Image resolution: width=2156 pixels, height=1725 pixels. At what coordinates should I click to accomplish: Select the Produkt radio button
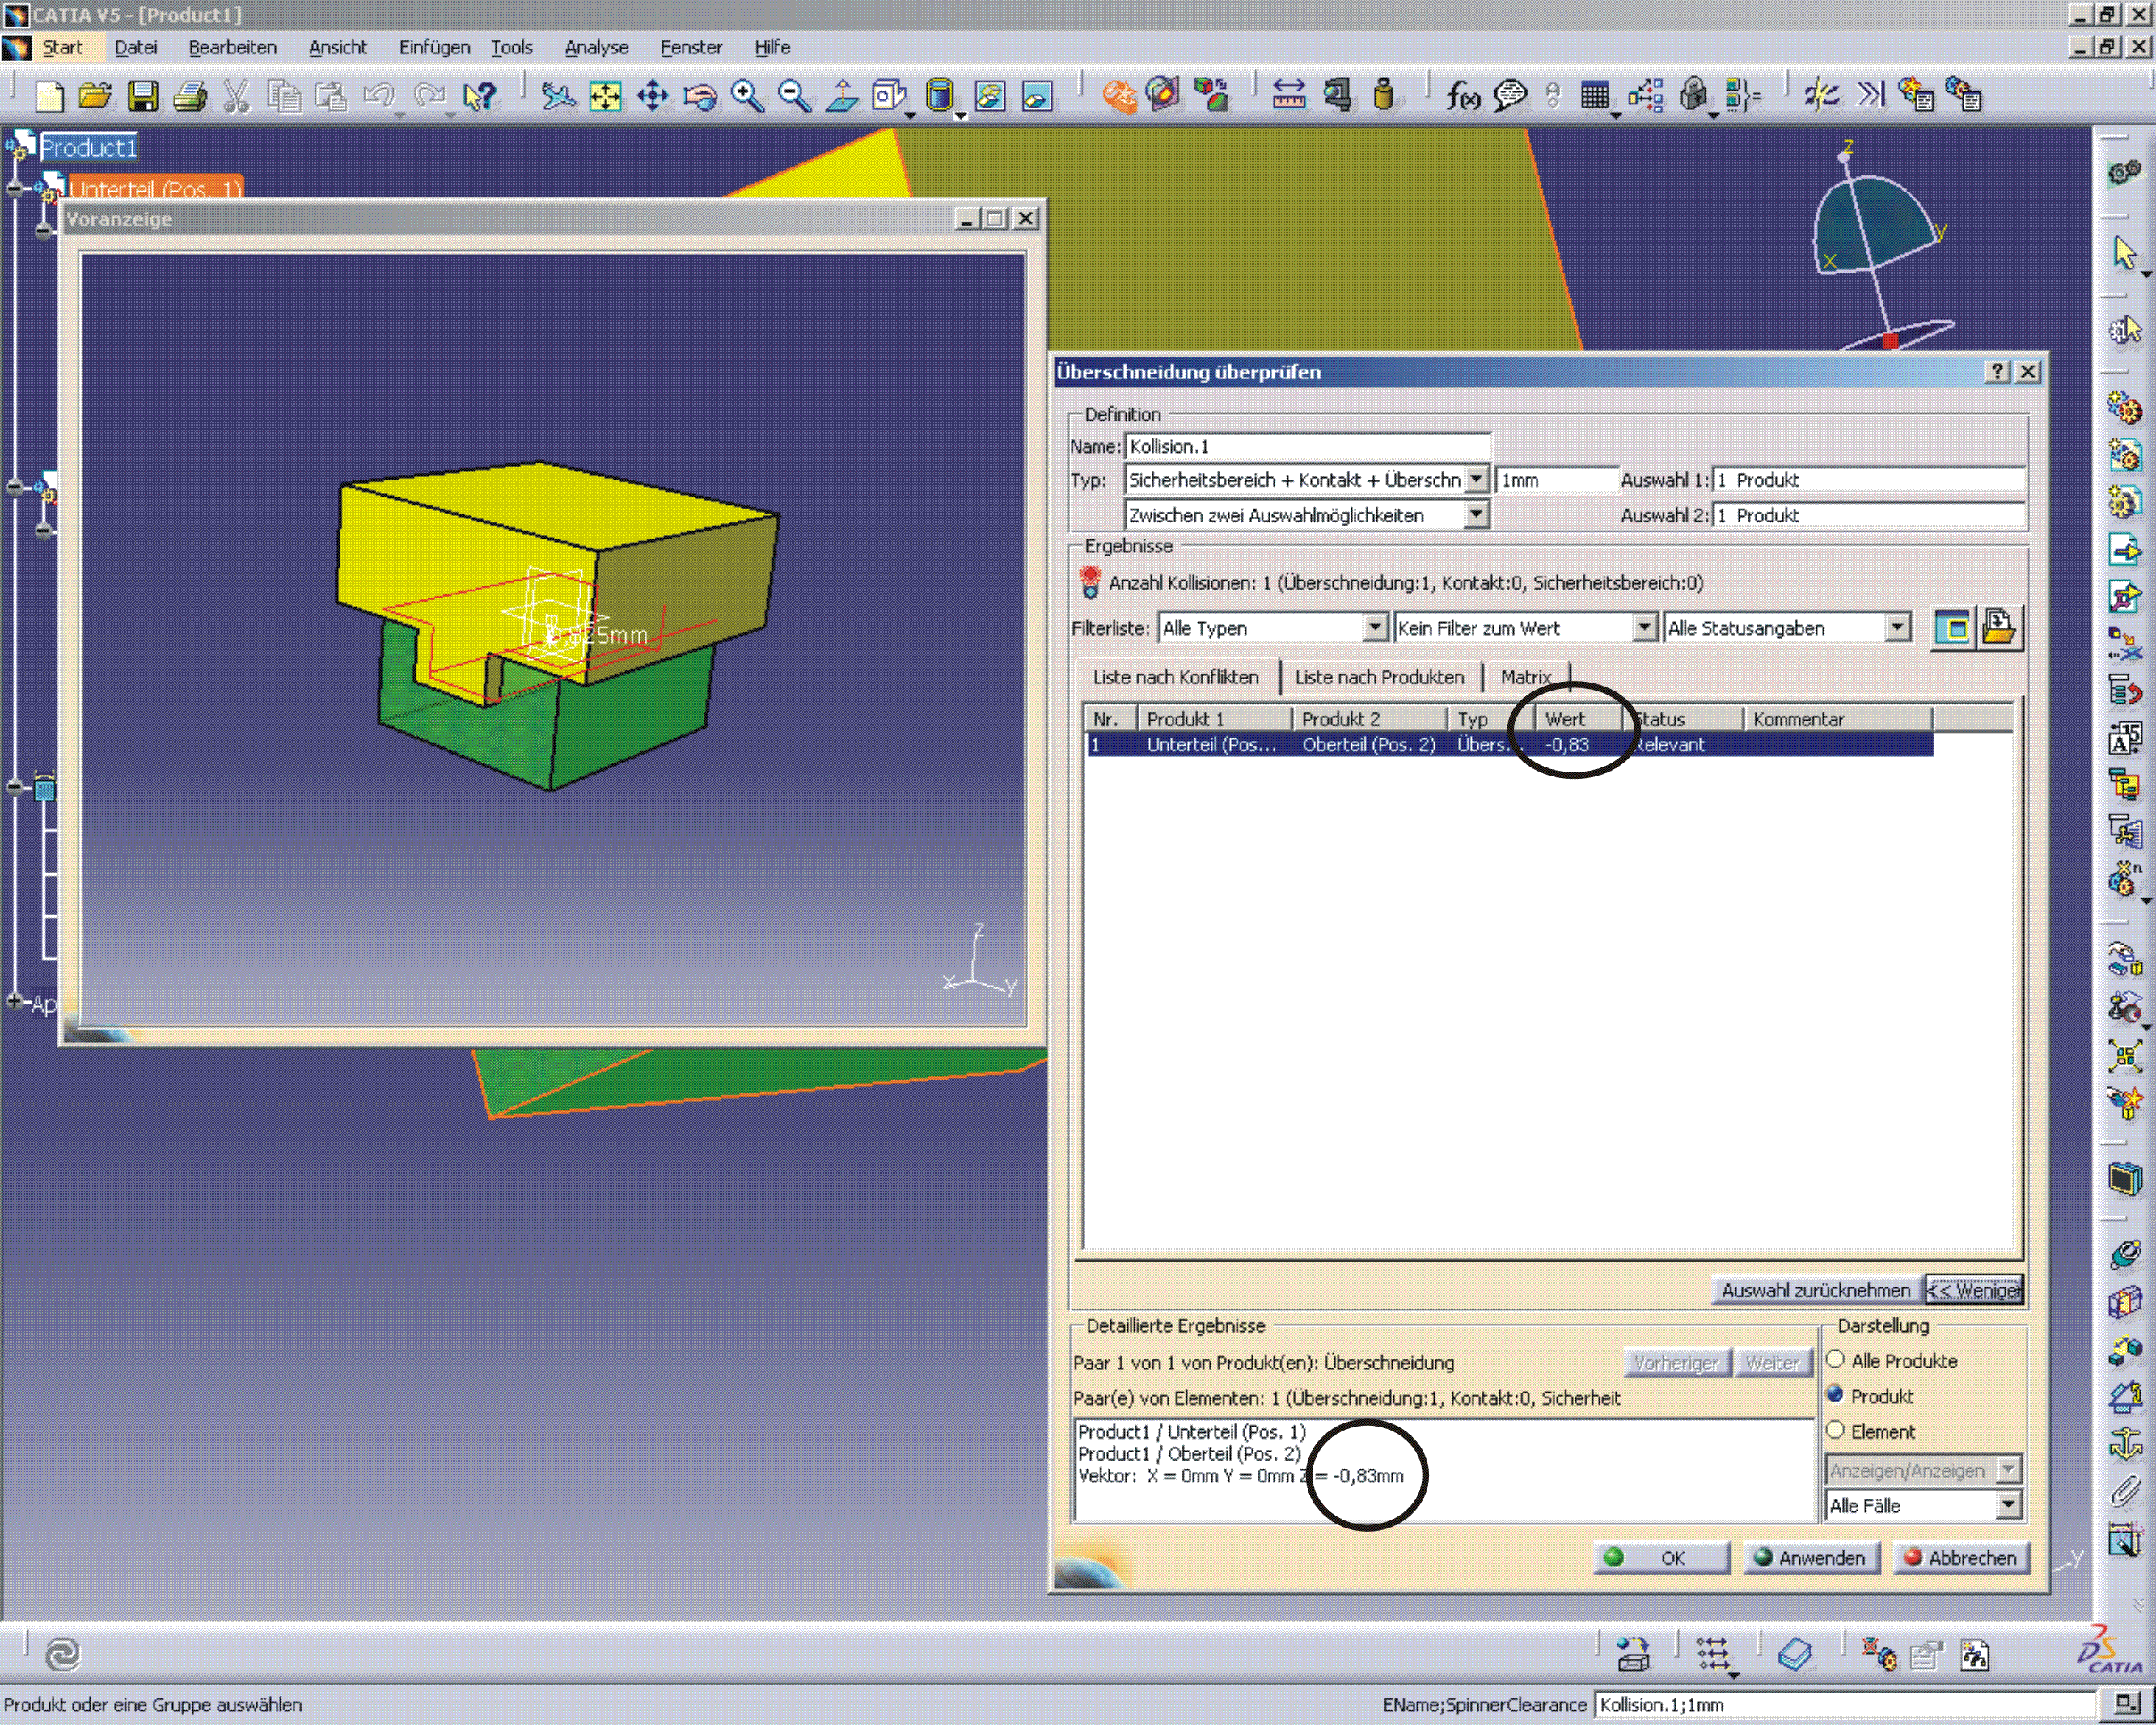[x=1835, y=1395]
